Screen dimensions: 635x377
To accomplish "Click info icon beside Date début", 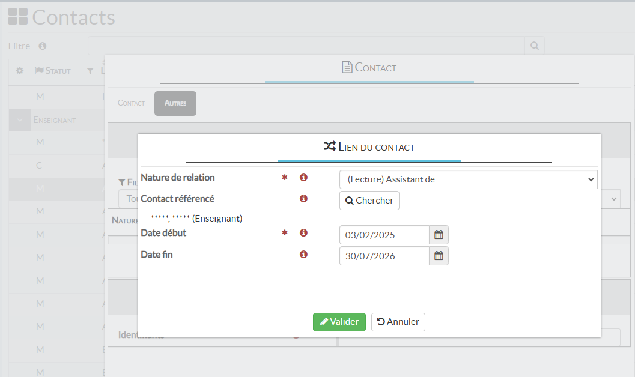I will 303,233.
